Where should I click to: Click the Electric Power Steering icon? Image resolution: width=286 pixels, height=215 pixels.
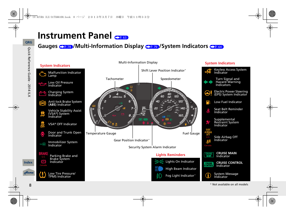coord(208,93)
